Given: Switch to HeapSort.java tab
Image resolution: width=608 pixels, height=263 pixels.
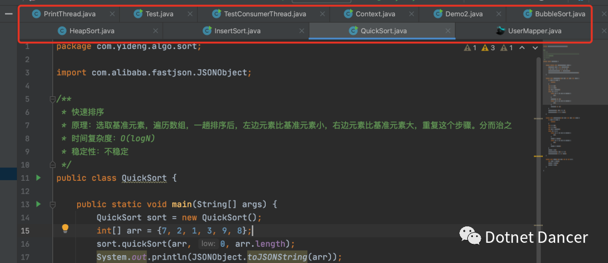Looking at the screenshot, I should 92,30.
